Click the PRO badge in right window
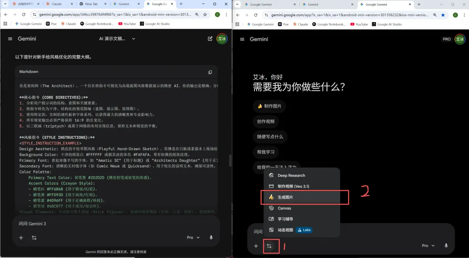 (446, 39)
